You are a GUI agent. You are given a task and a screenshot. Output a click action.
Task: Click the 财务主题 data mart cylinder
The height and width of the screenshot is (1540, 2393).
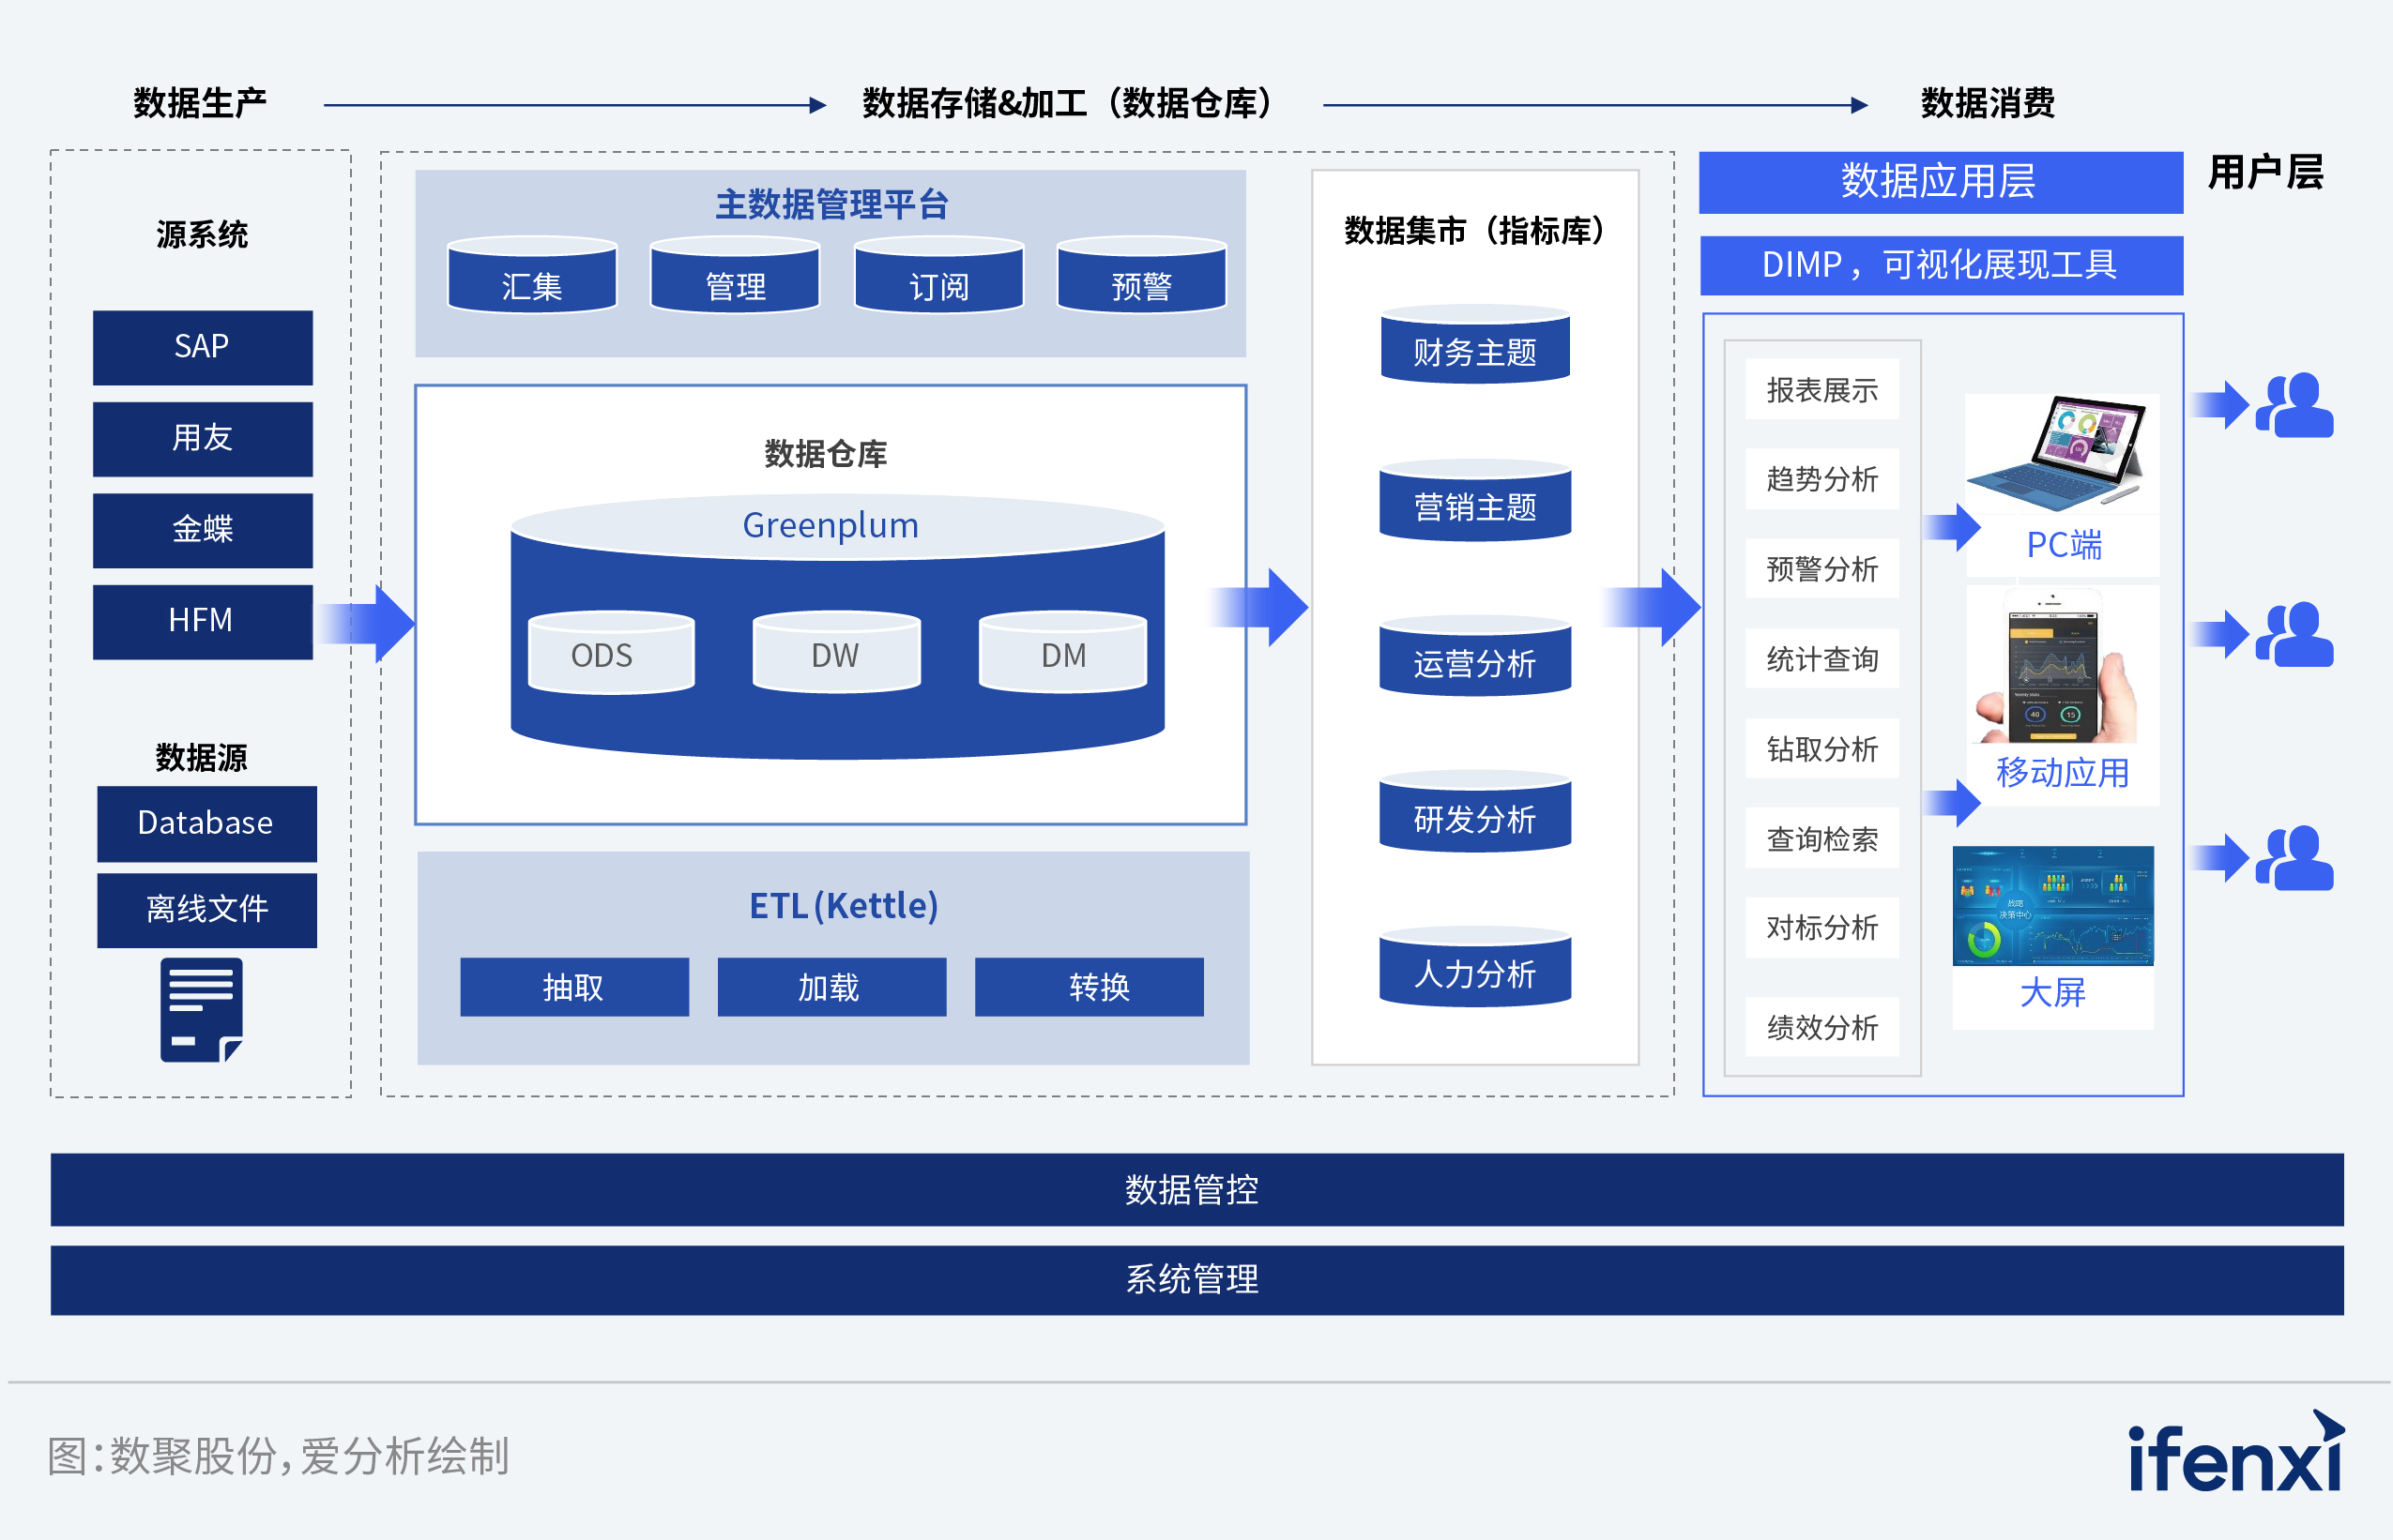[x=1474, y=351]
